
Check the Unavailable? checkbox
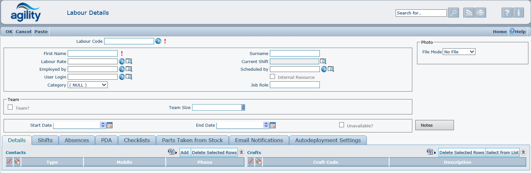point(342,125)
